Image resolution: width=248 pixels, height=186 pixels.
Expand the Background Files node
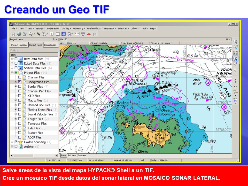(16, 82)
